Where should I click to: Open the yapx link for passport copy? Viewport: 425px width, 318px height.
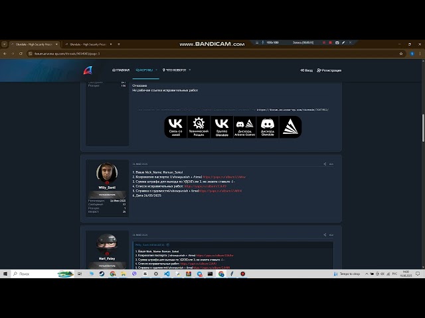point(224,177)
